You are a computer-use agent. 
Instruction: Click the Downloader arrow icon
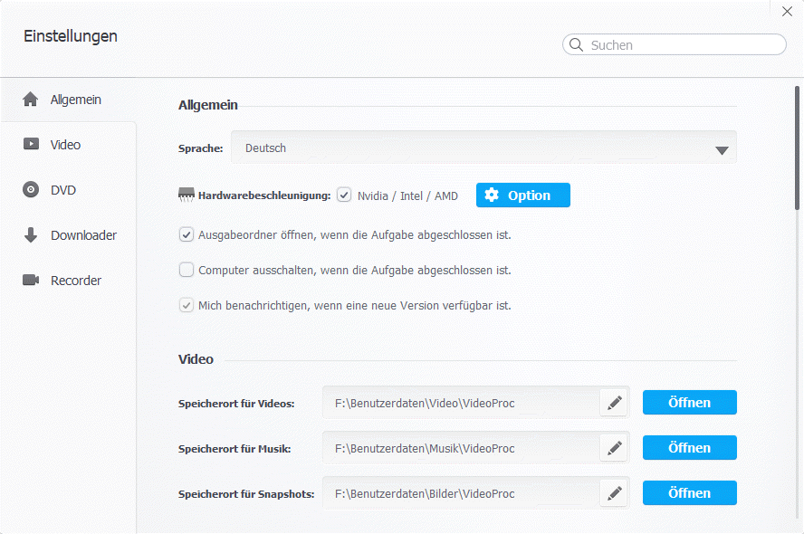click(31, 235)
